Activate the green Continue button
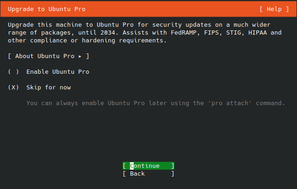The width and height of the screenshot is (297, 189). point(148,166)
